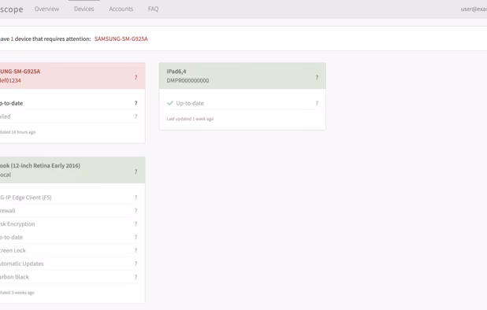Image resolution: width=487 pixels, height=310 pixels.
Task: Click the green checkmark on iPad Up-to-date
Action: coord(170,103)
